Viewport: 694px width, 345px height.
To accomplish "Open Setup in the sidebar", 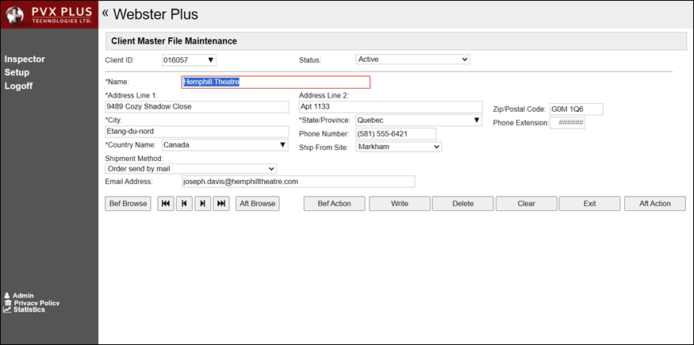I will (17, 72).
